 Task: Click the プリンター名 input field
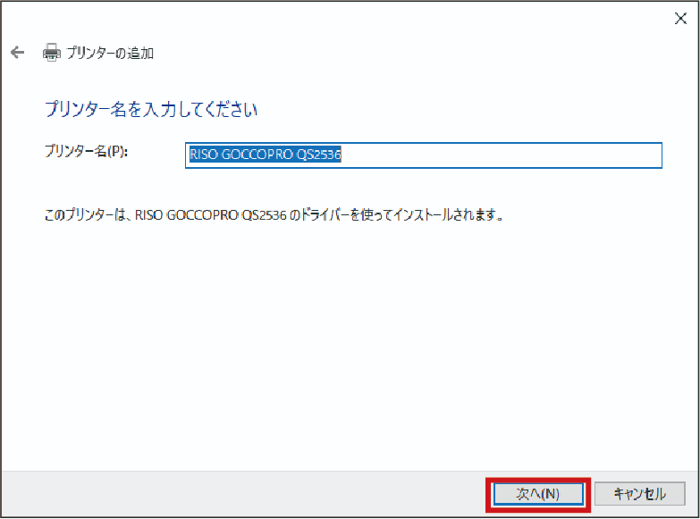click(x=423, y=155)
